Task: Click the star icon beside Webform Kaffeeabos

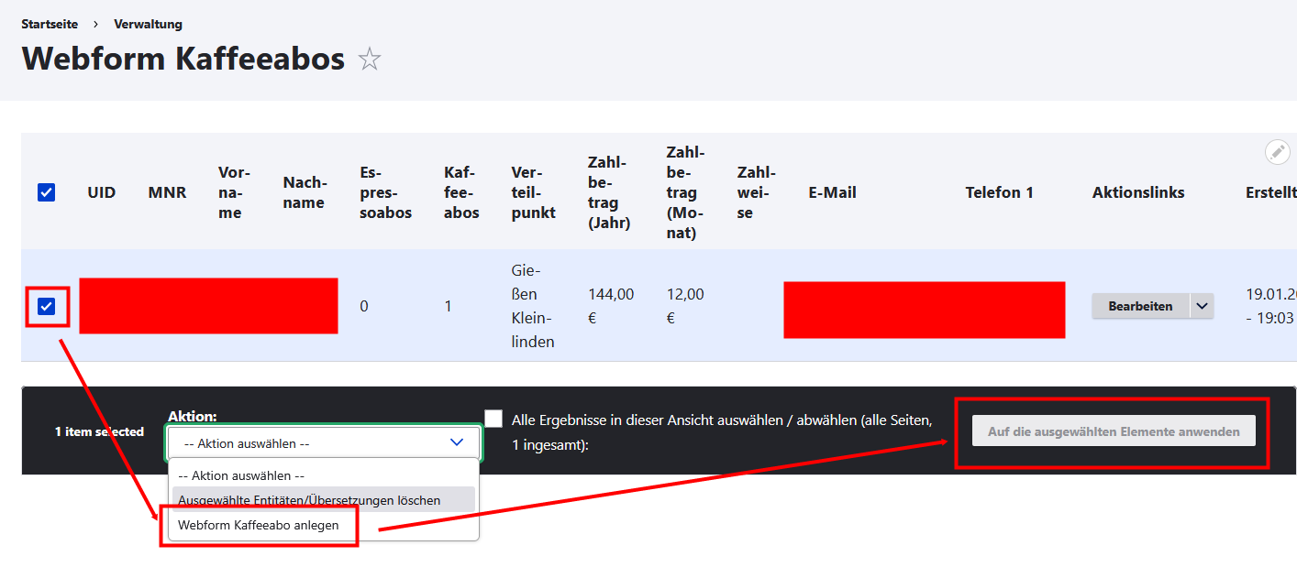Action: click(370, 60)
